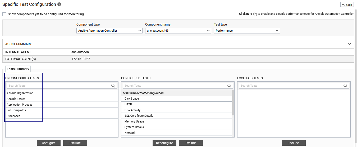Click the Click here link for performance tests

[x=245, y=14]
